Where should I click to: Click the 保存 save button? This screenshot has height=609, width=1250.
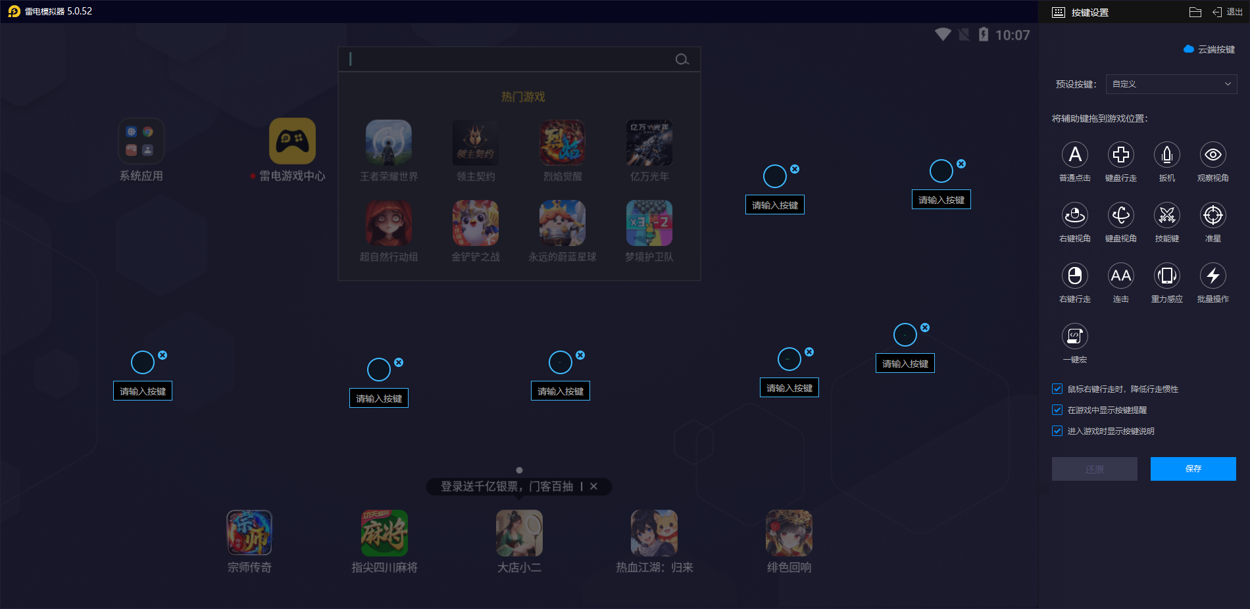[x=1193, y=469]
